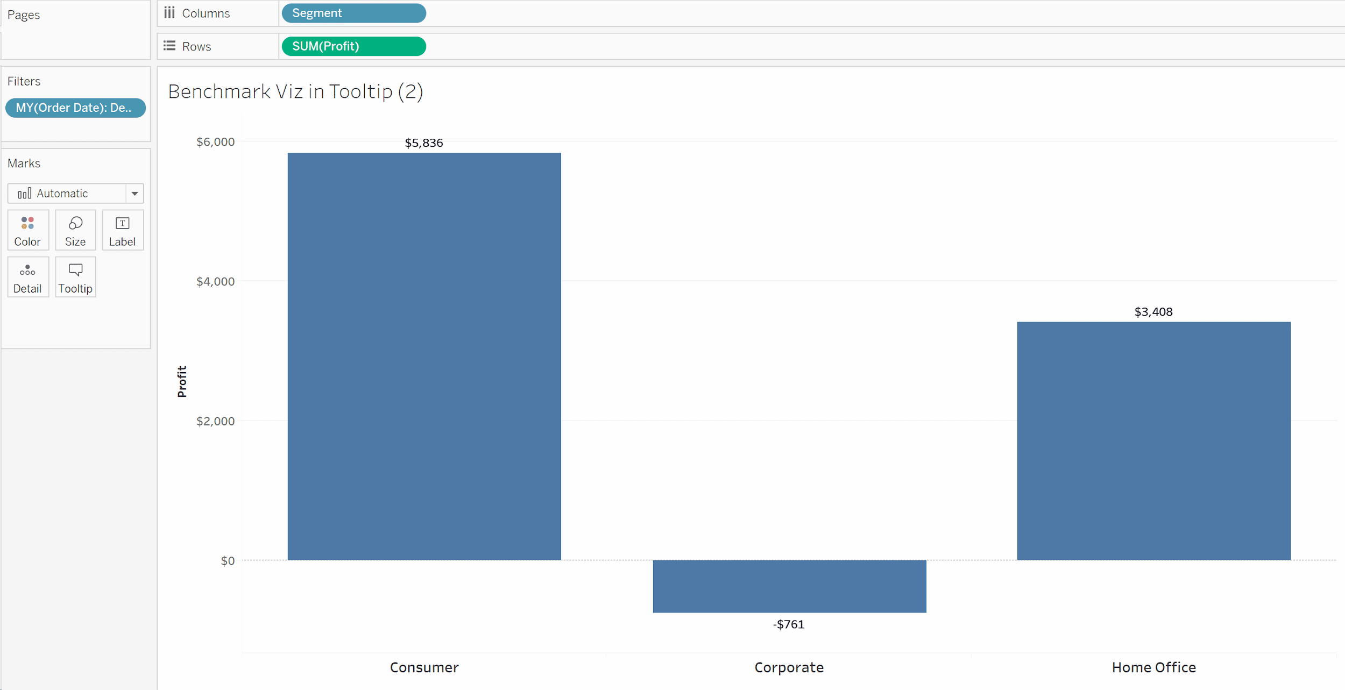Click the Automatic marks dropdown arrow
This screenshot has width=1345, height=690.
pos(137,193)
